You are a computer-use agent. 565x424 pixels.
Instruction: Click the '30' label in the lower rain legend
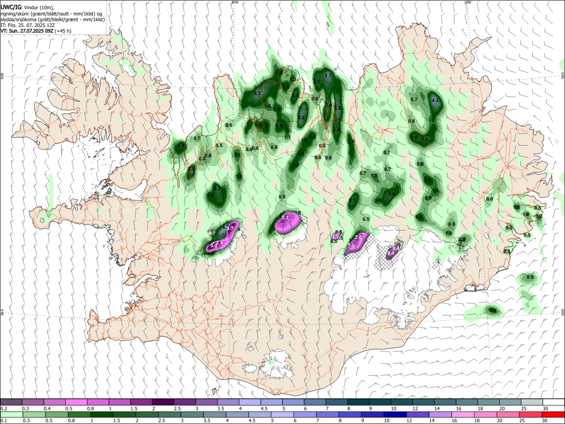[x=545, y=420]
